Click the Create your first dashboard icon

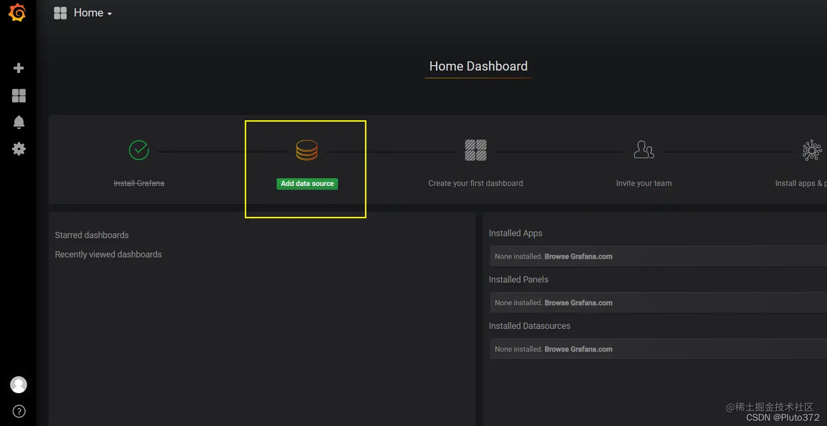tap(475, 150)
